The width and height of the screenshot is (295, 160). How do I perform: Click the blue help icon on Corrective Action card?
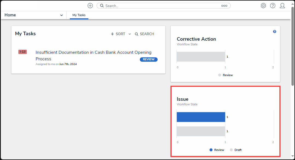pos(274,32)
